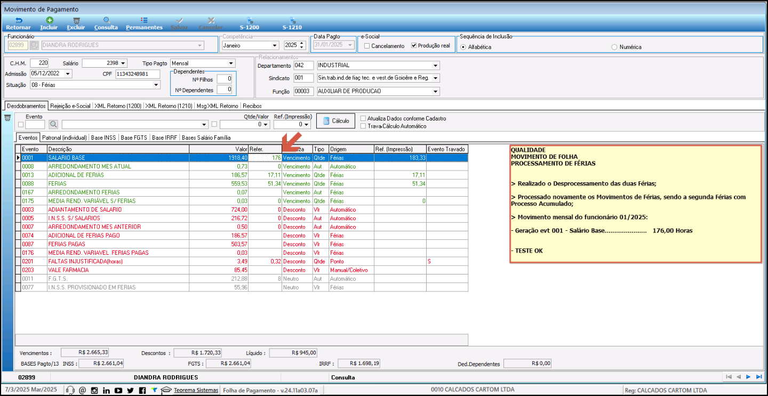Viewport: 768px width, 396px height.
Task: Click the blue-green Teorema logo icon in the status bar
Action: [154, 390]
